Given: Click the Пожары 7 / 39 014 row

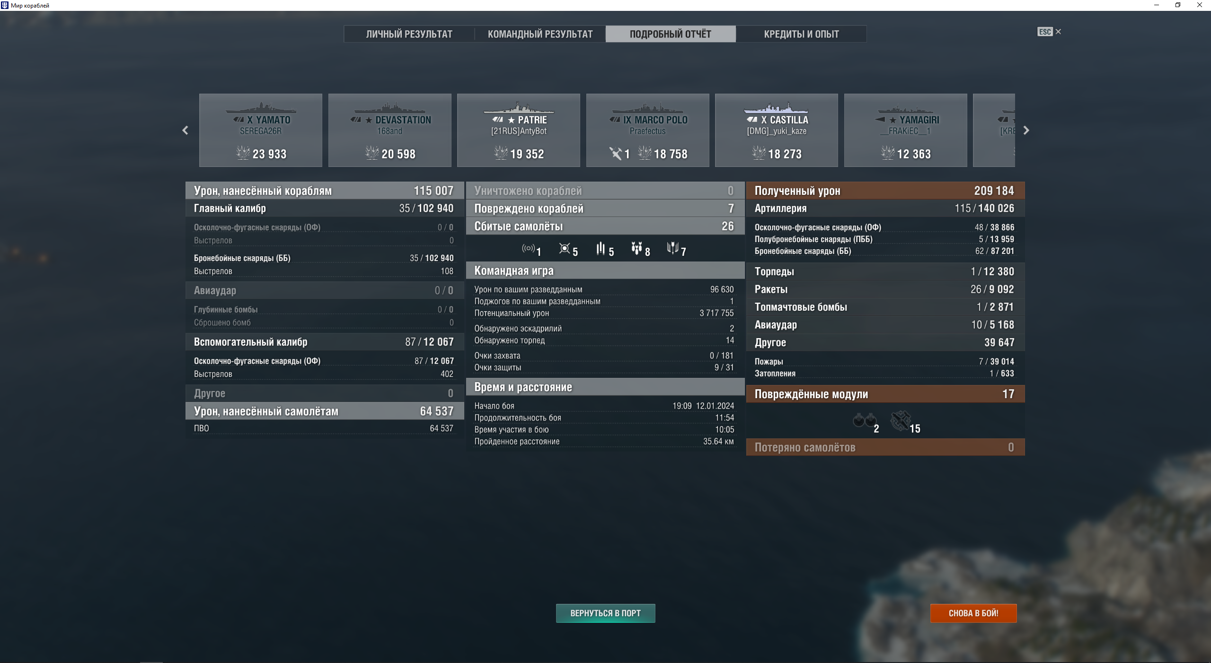Looking at the screenshot, I should point(885,362).
